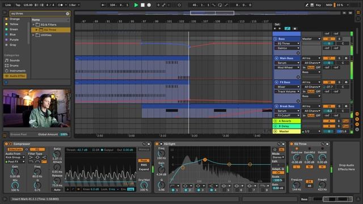Click Post button on A Reverb return
Screen dimensions: 363x204
345,121
